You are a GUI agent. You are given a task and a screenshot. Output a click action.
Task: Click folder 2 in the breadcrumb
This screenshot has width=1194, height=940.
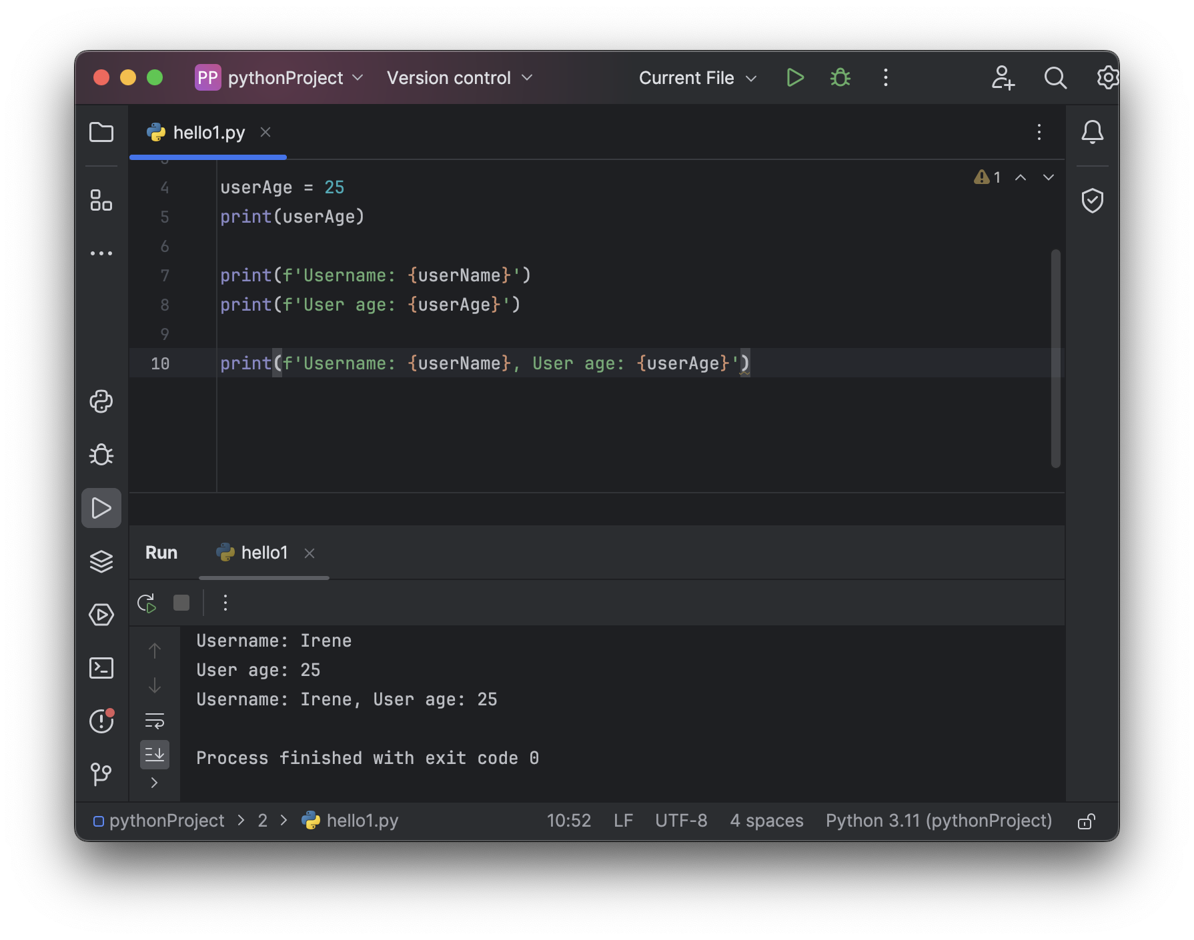pos(263,821)
